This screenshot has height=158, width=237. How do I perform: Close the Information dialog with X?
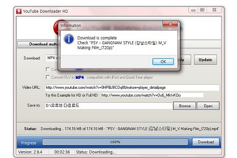click(x=170, y=24)
